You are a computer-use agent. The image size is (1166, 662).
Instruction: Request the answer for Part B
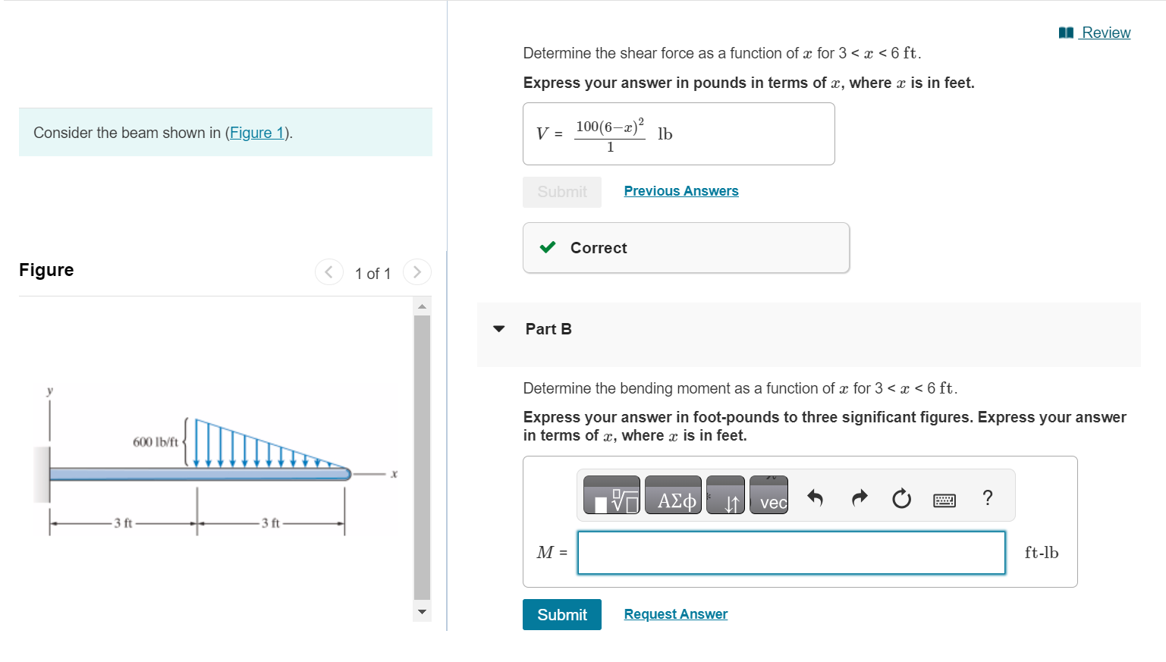[674, 613]
